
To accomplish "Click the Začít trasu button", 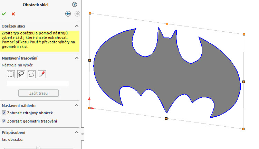I will click(38, 93).
